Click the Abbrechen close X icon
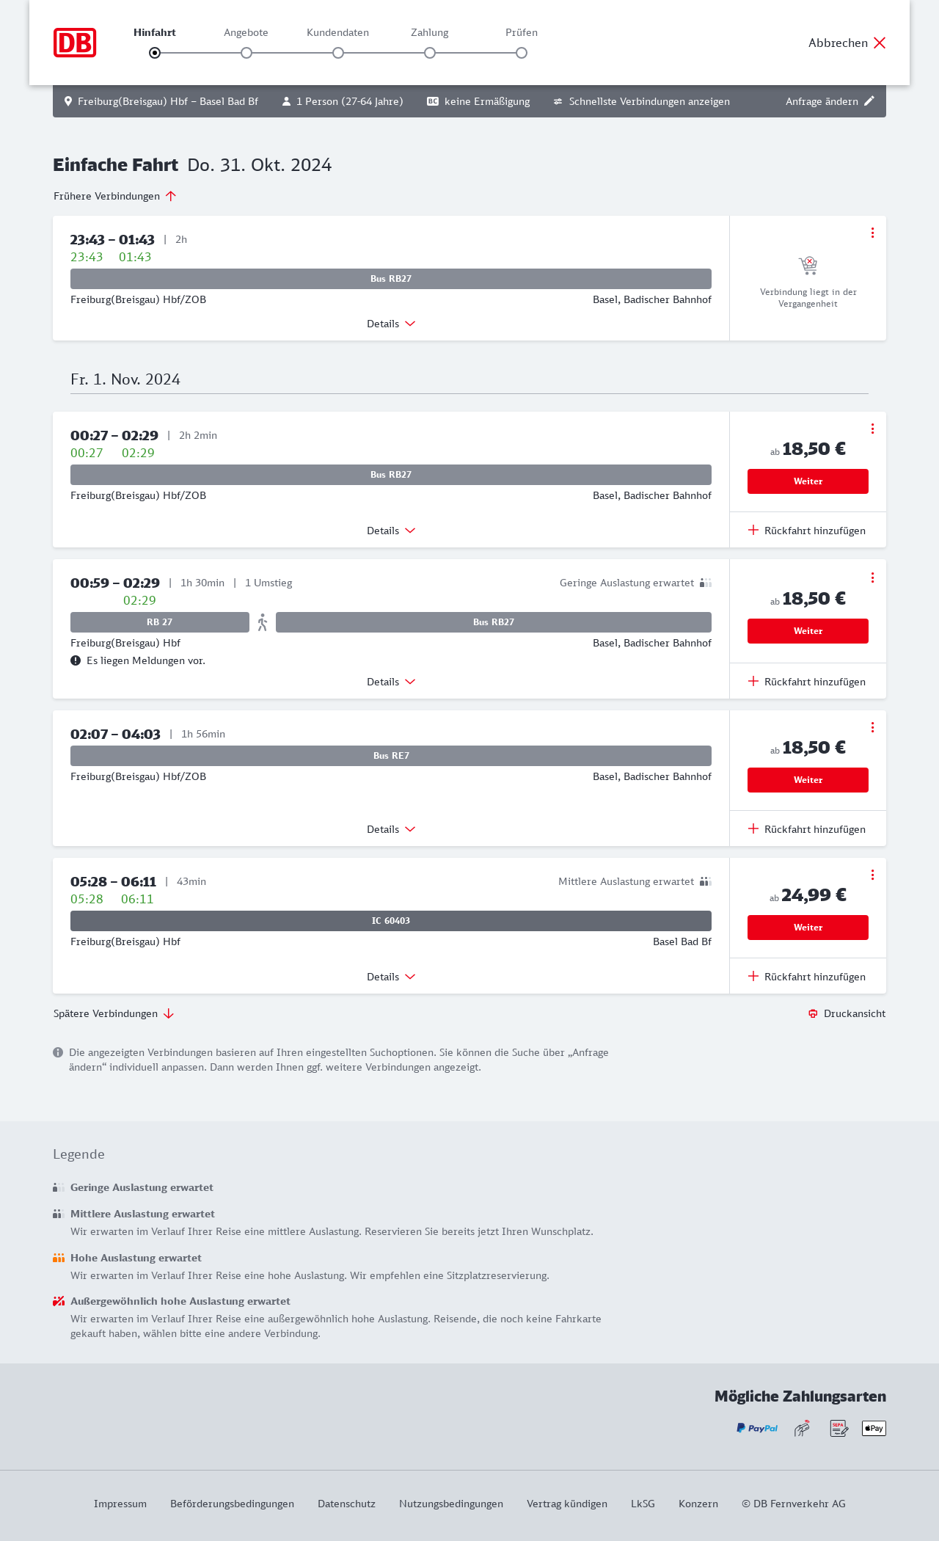This screenshot has width=939, height=1541. tap(880, 43)
